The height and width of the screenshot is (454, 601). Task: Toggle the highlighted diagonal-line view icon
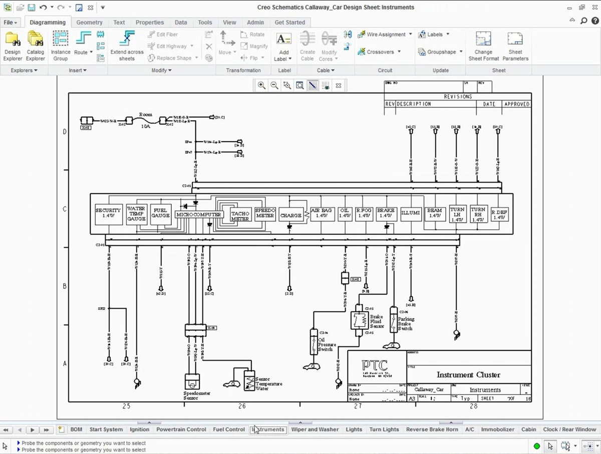pos(313,86)
